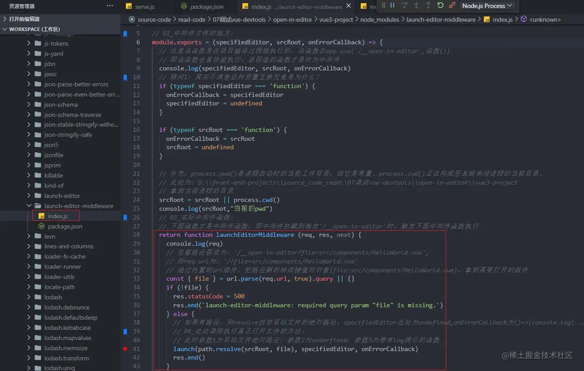
Task: Open the Node.js Process session dropdown
Action: [487, 6]
